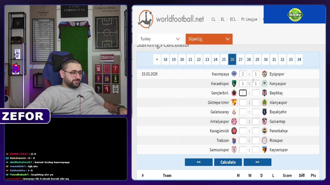Viewport: 330px width, 185px height.
Task: Select matchday 19 tab
Action: click(x=174, y=59)
